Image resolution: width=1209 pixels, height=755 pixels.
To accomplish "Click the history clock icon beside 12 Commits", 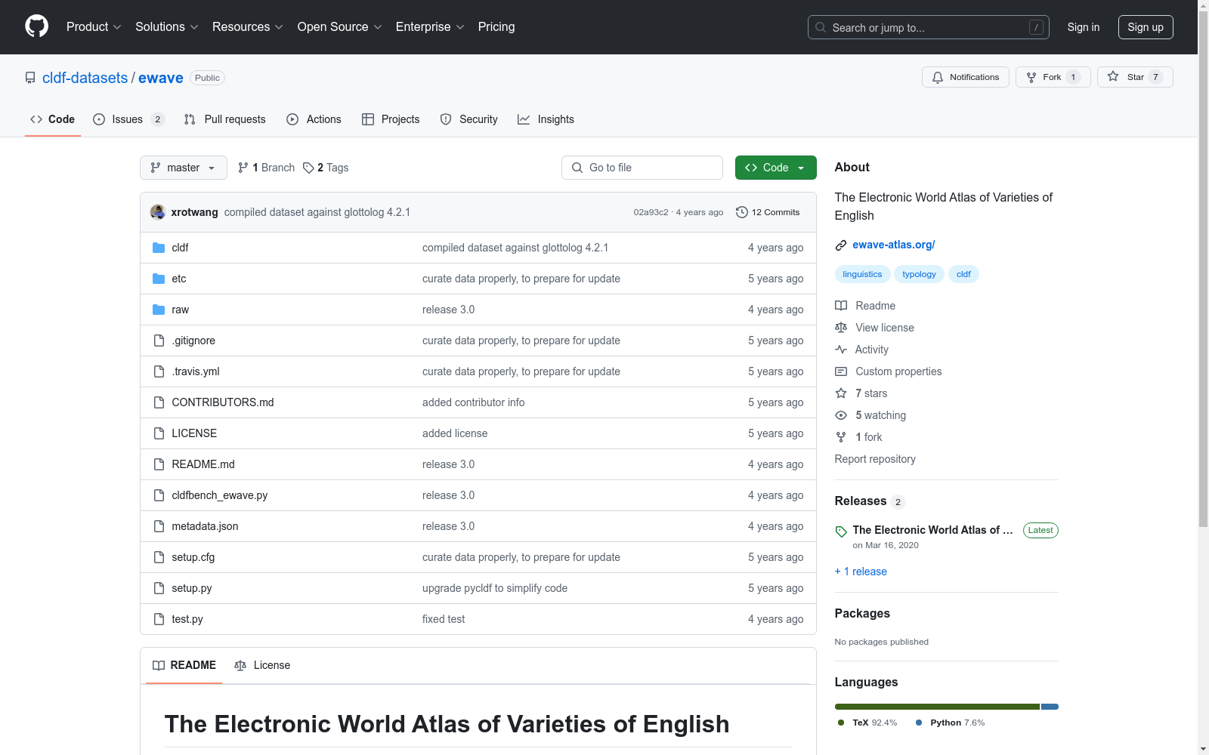I will (742, 212).
